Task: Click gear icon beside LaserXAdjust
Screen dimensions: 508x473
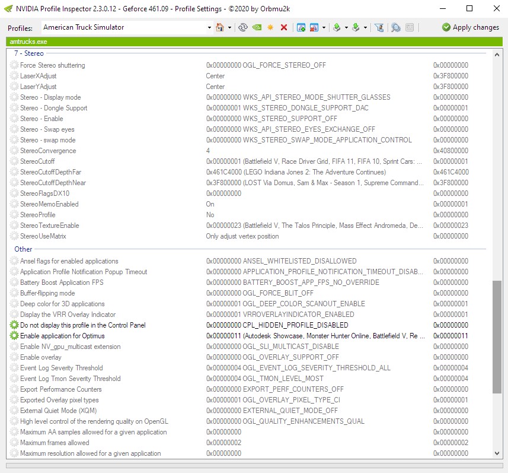Action: pos(14,76)
